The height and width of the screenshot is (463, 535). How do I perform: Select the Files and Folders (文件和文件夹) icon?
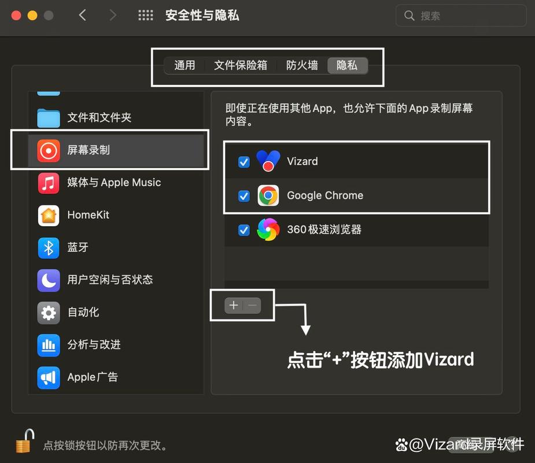tap(49, 118)
